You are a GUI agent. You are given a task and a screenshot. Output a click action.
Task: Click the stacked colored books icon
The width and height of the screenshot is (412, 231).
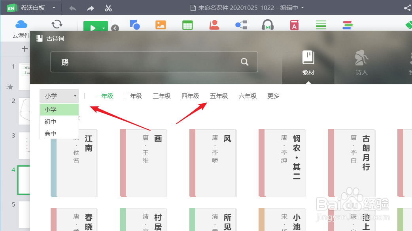coord(348,25)
